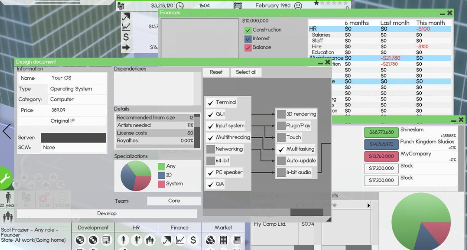Click the Any specialization green swatch
This screenshot has width=467, height=250.
(161, 167)
